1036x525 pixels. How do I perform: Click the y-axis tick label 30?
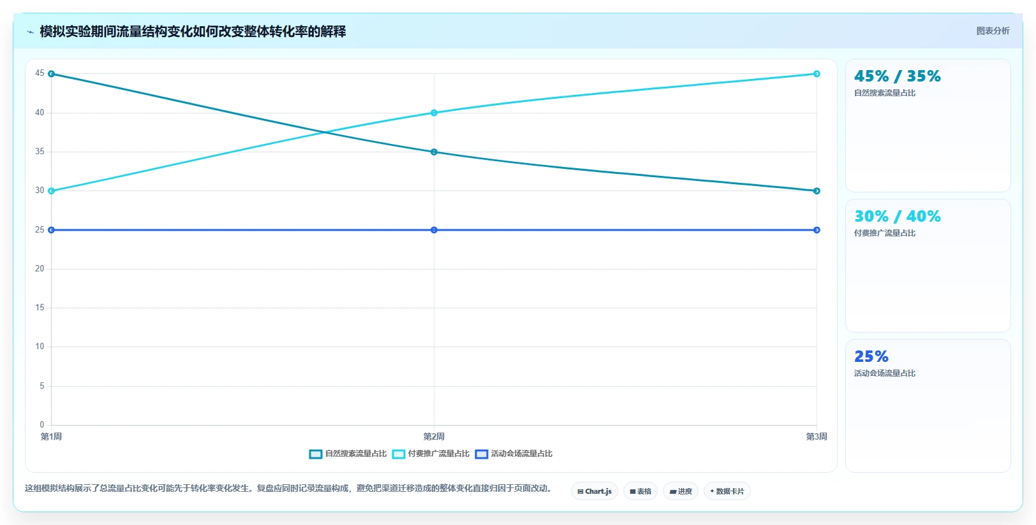(40, 191)
